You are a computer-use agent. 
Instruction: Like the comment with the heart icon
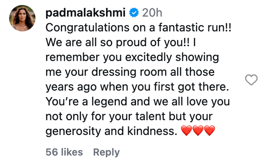[x=251, y=80]
